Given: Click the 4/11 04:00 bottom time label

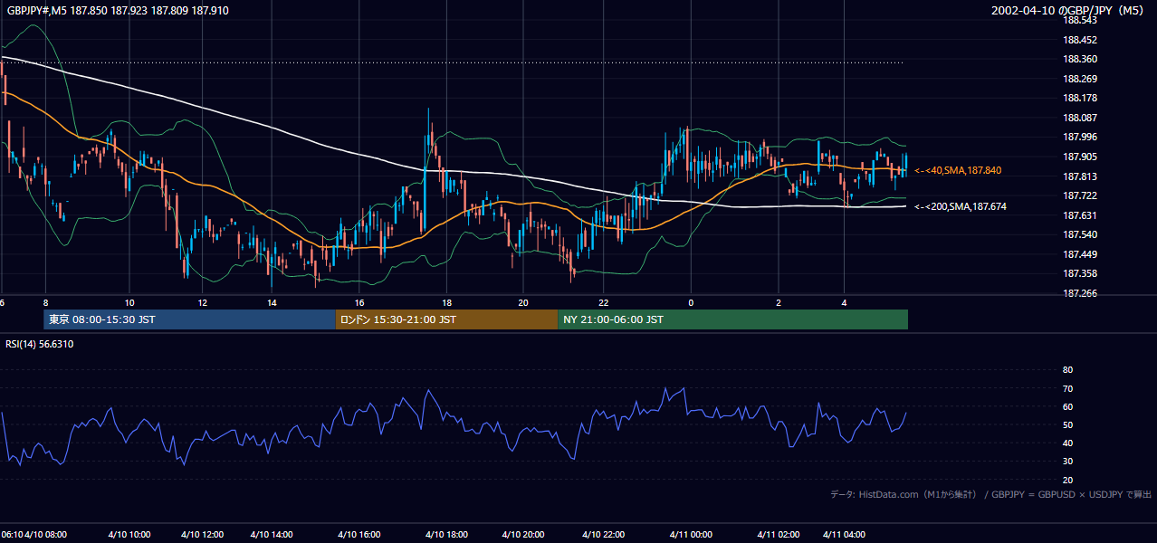Looking at the screenshot, I should coord(844,534).
